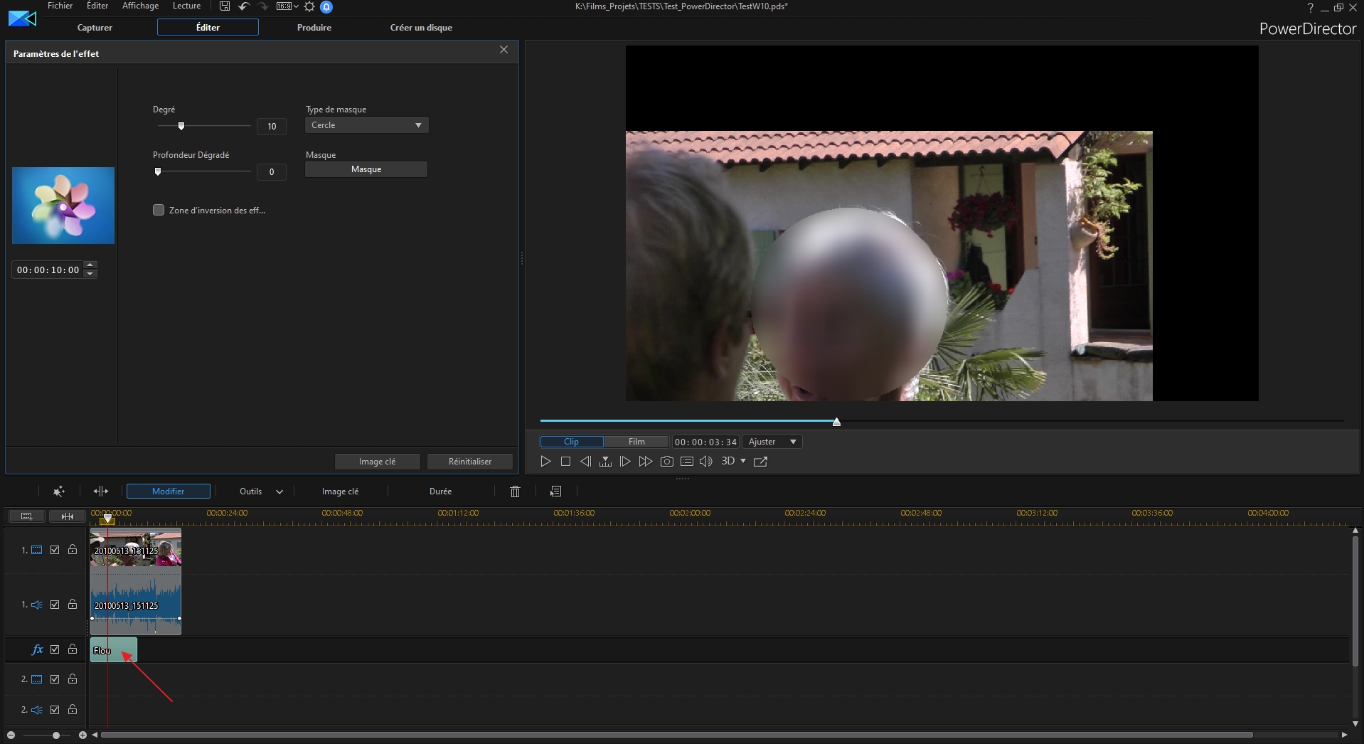1364x744 pixels.
Task: Delete selection with the trash icon
Action: (515, 491)
